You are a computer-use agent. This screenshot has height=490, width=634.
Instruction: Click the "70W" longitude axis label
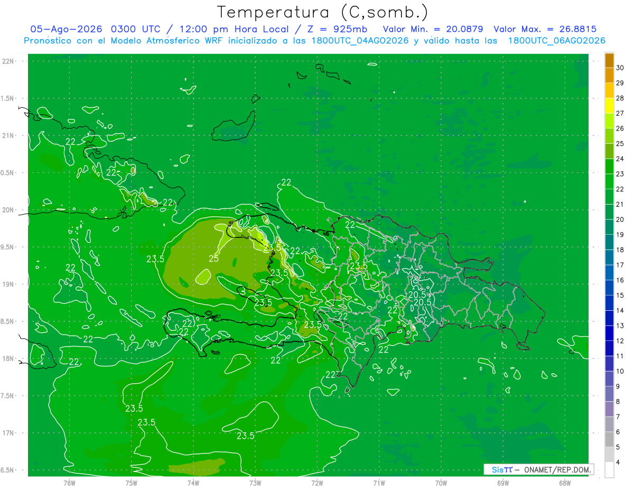pos(441,483)
